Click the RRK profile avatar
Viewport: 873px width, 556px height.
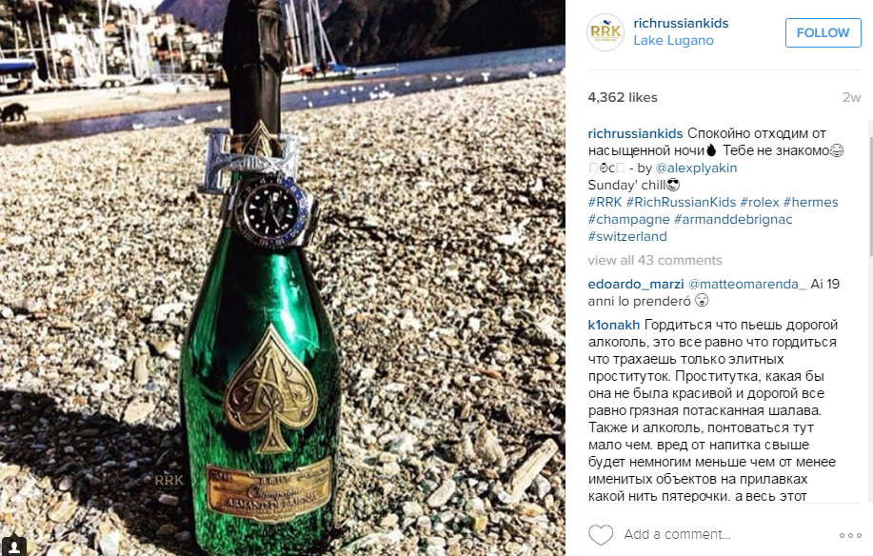[x=605, y=32]
